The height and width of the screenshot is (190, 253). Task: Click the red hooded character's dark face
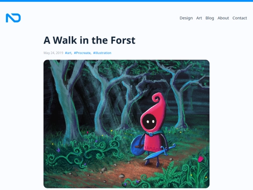[x=149, y=122]
